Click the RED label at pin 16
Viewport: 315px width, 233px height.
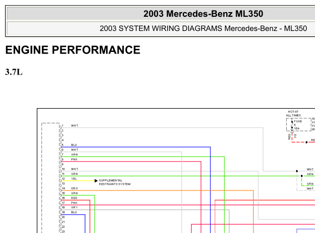click(x=74, y=198)
